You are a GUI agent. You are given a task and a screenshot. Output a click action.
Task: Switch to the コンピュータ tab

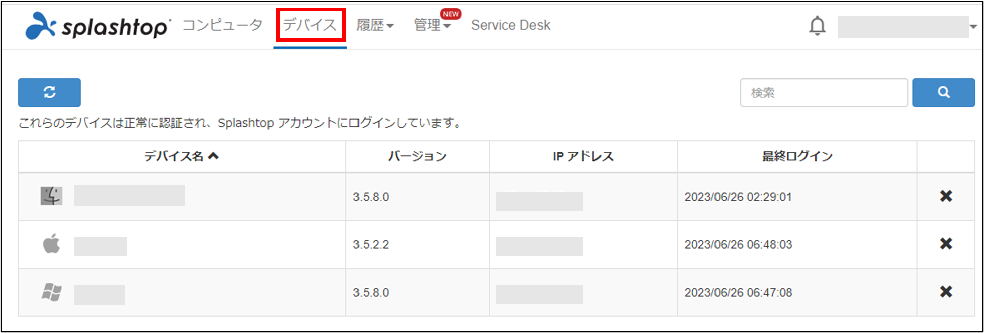222,25
